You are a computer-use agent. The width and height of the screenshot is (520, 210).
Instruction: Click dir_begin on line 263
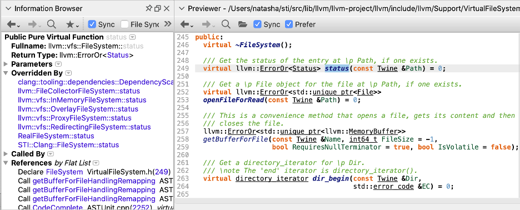tap(331, 178)
